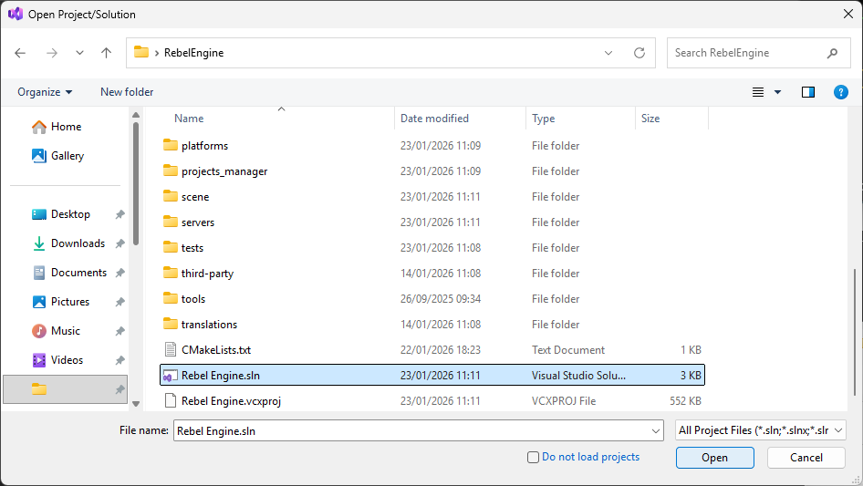863x486 pixels.
Task: Open view options dropdown arrow
Action: (777, 92)
